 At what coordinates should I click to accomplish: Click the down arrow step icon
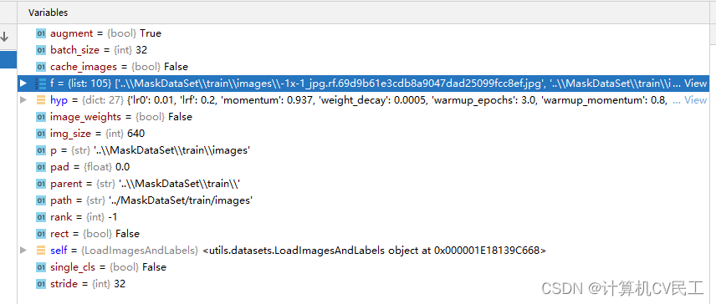5,37
